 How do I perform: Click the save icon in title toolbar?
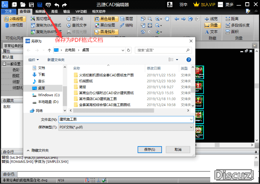click(x=40, y=5)
